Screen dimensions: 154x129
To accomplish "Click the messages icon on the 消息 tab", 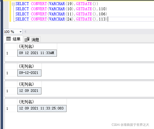I will point(27,39).
